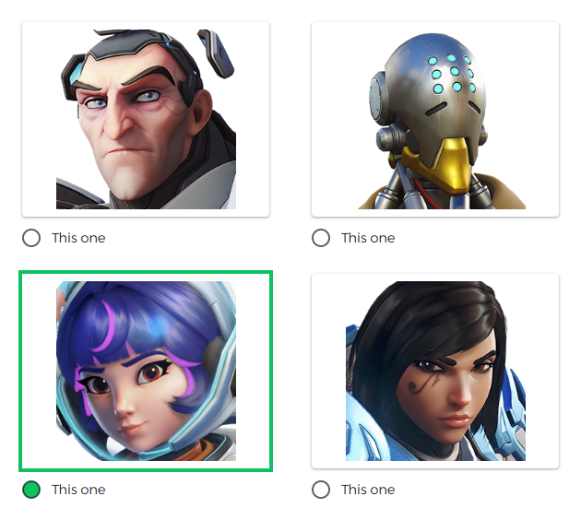Click the green-outlined selected answer card
Viewport: 581px width, 520px height.
(x=146, y=372)
